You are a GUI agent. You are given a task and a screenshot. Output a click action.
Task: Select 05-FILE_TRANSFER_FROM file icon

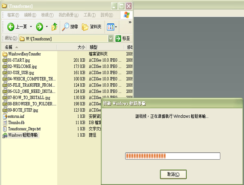pyautogui.click(x=5, y=85)
